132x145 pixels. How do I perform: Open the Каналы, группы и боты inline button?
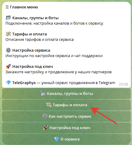pos(66,94)
